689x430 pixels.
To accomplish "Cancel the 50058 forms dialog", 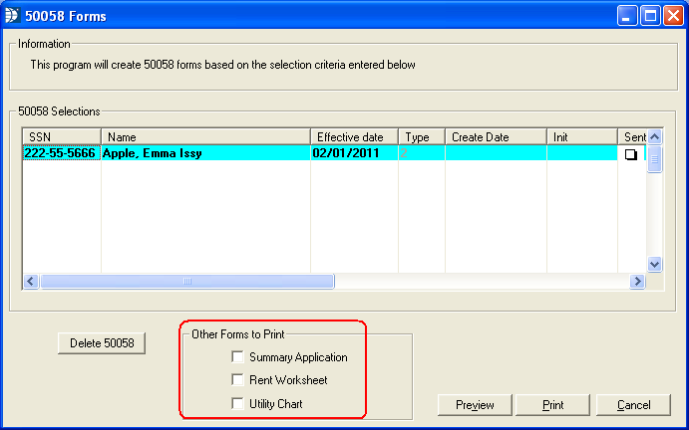I will pyautogui.click(x=633, y=405).
